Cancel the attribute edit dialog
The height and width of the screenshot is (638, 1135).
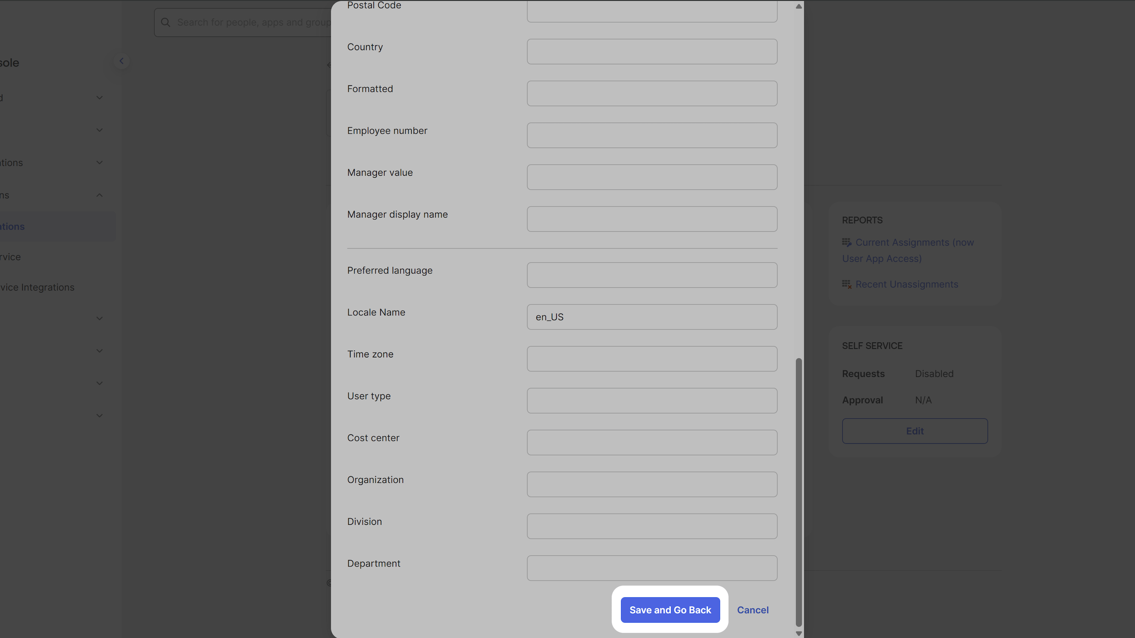(x=753, y=610)
